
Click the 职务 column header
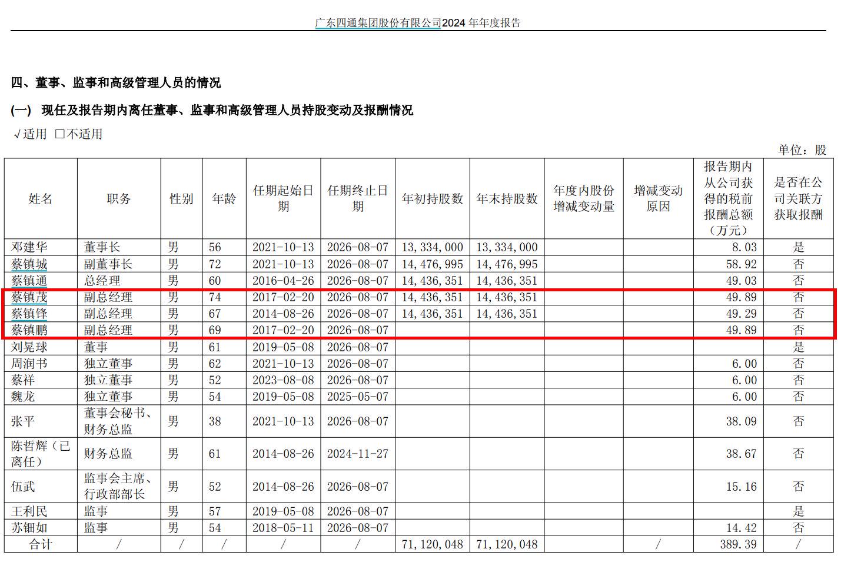pos(118,199)
